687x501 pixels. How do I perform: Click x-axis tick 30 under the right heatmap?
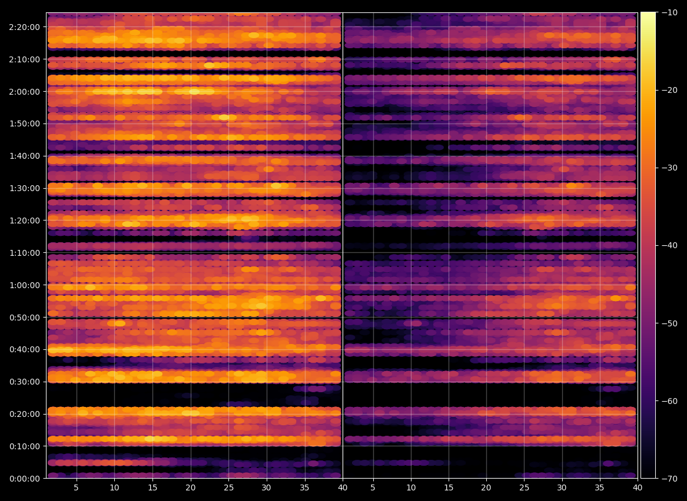click(x=562, y=487)
